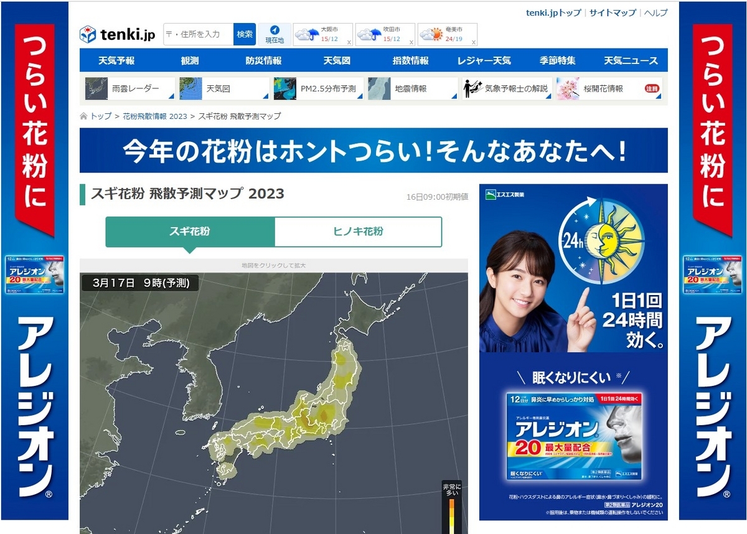This screenshot has height=534, width=747.
Task: Click the left つらい花粉に side banner
Action: 34,260
